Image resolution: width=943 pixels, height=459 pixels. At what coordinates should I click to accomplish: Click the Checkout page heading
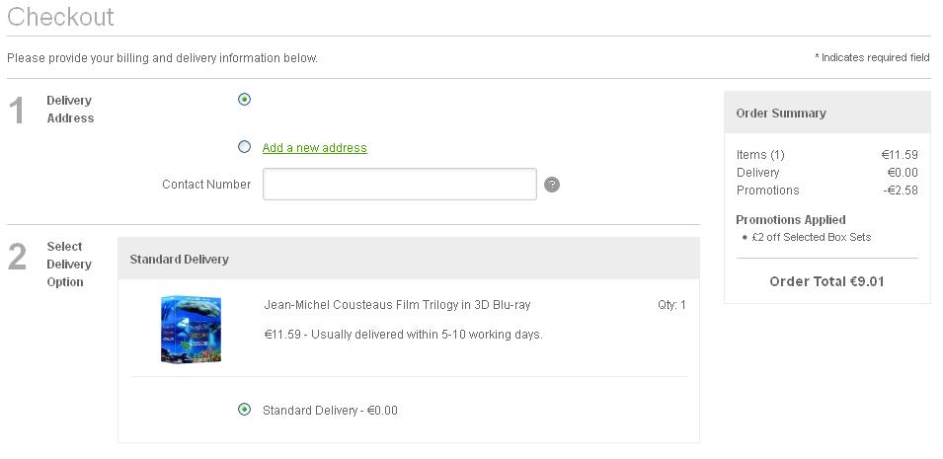pyautogui.click(x=60, y=17)
